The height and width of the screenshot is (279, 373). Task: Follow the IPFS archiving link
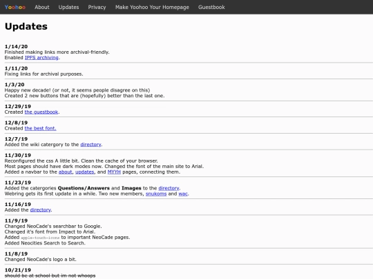(41, 58)
